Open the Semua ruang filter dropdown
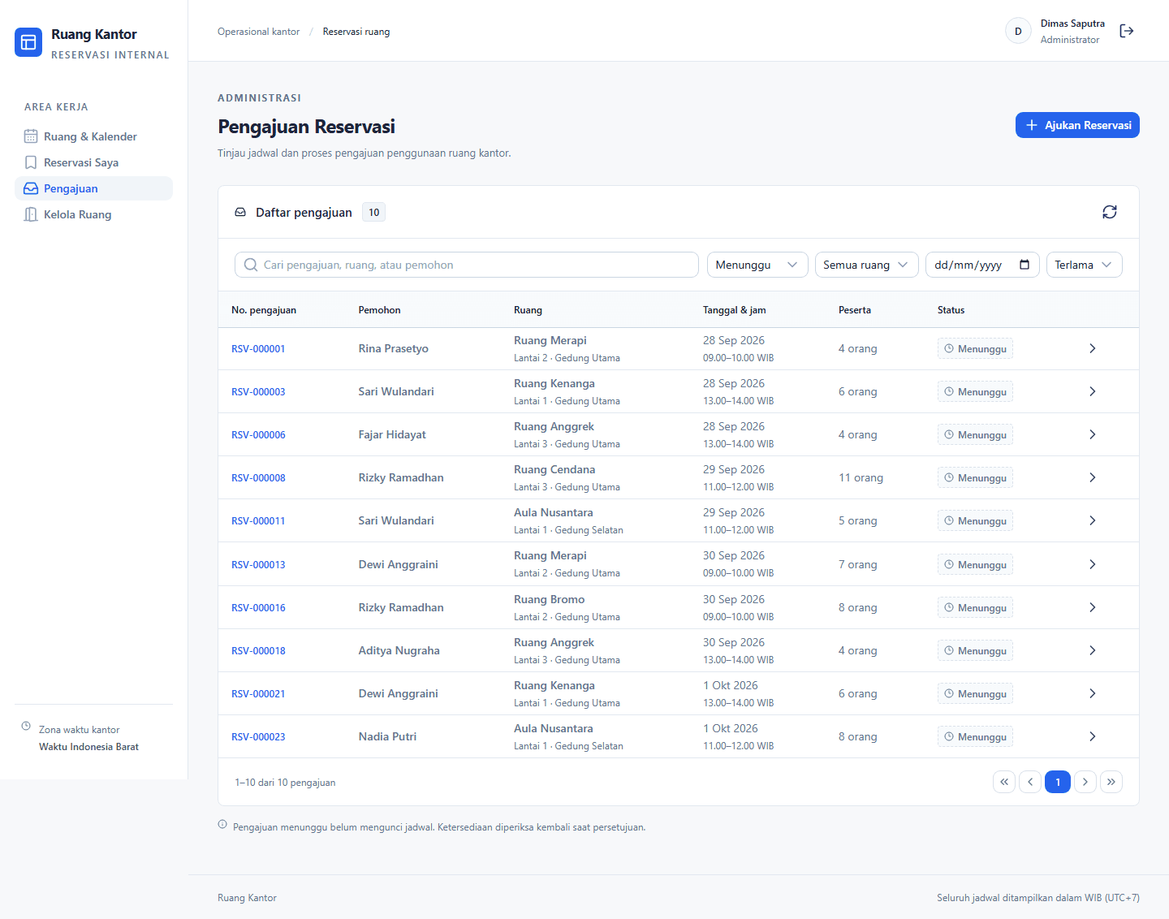This screenshot has width=1169, height=919. click(866, 265)
